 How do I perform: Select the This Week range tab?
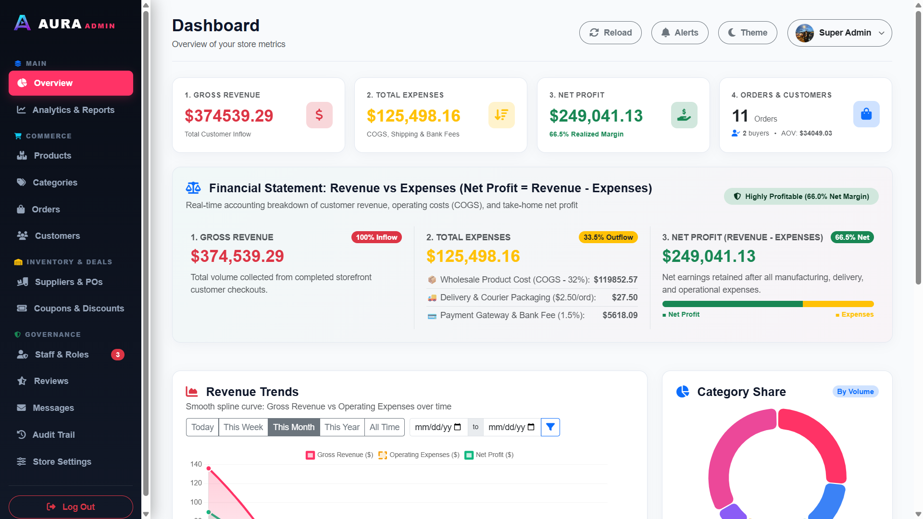[243, 427]
